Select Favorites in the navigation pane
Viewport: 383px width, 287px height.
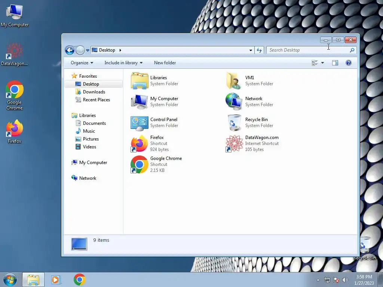(x=84, y=76)
